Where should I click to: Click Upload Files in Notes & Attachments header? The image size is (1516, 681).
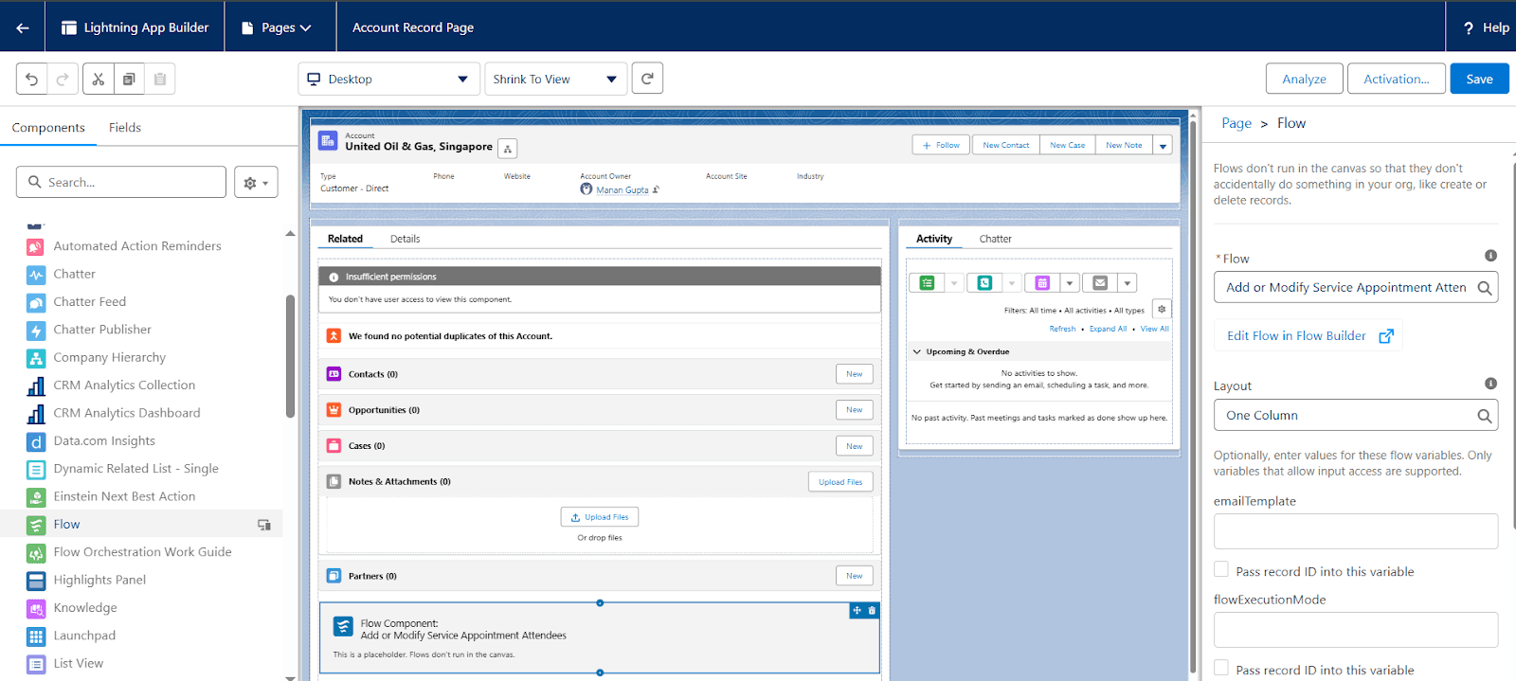coord(840,482)
